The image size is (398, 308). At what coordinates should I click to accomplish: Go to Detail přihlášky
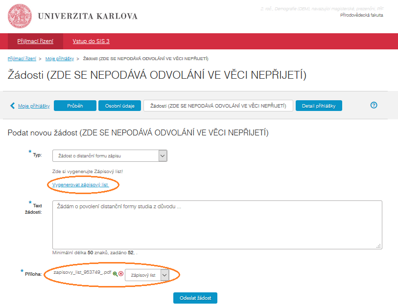tap(319, 106)
